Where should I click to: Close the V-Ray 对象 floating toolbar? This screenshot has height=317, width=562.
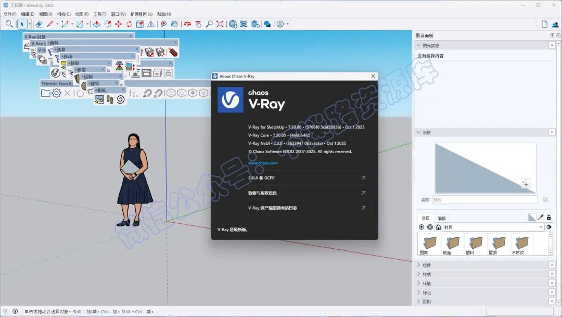131,36
